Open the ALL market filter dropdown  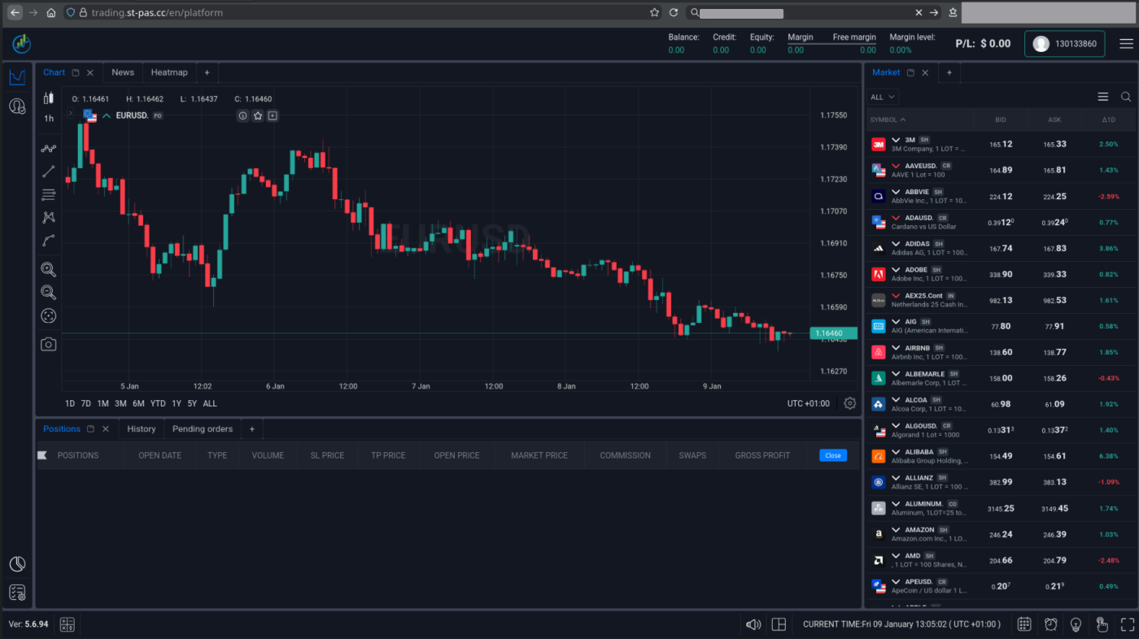click(x=883, y=97)
